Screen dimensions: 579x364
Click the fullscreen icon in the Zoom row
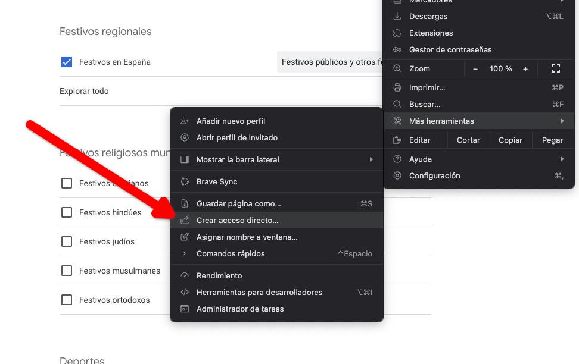click(556, 68)
